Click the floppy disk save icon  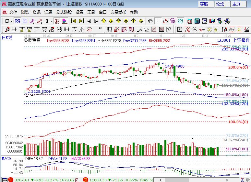click(212, 21)
